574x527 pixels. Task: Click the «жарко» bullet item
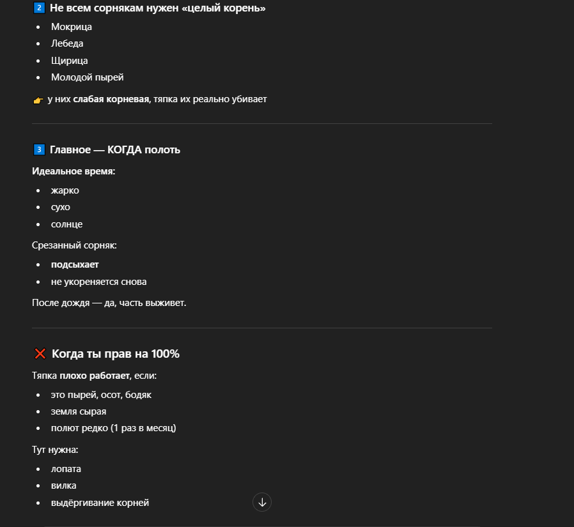coord(65,190)
